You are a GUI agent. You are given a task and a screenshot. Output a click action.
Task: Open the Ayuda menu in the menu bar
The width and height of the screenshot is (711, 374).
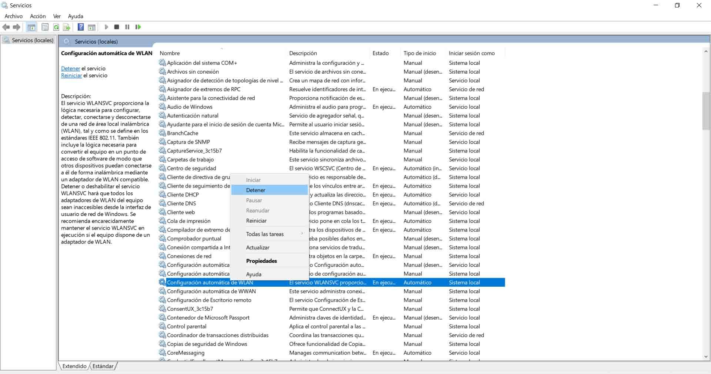pos(76,16)
